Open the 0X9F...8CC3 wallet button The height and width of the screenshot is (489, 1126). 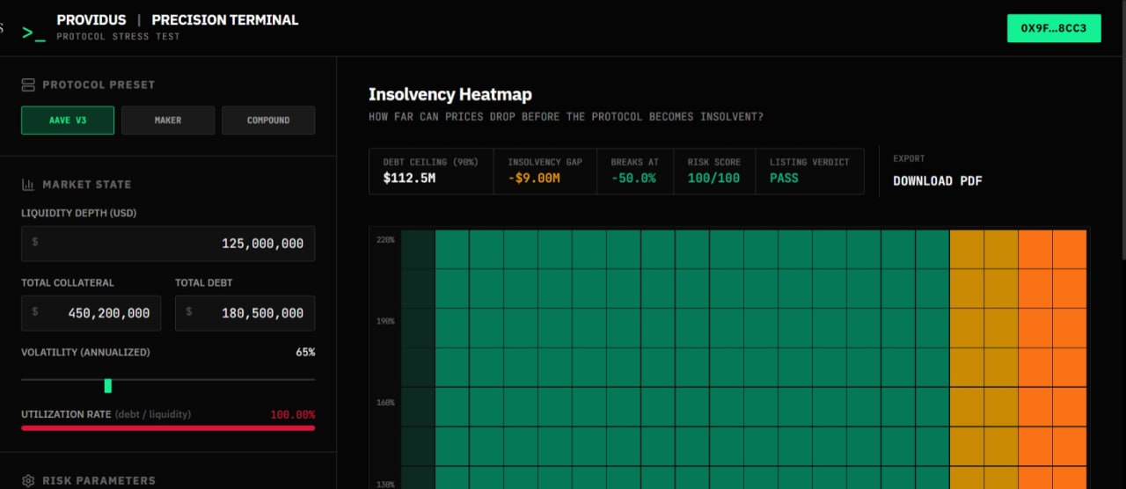click(x=1054, y=28)
